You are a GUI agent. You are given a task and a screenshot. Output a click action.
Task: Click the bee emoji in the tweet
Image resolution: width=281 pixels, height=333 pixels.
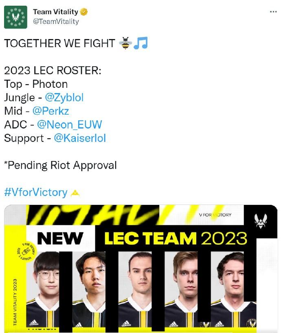pyautogui.click(x=125, y=43)
